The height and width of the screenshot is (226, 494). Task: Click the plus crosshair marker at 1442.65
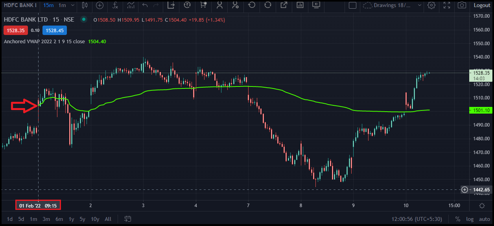point(465,190)
